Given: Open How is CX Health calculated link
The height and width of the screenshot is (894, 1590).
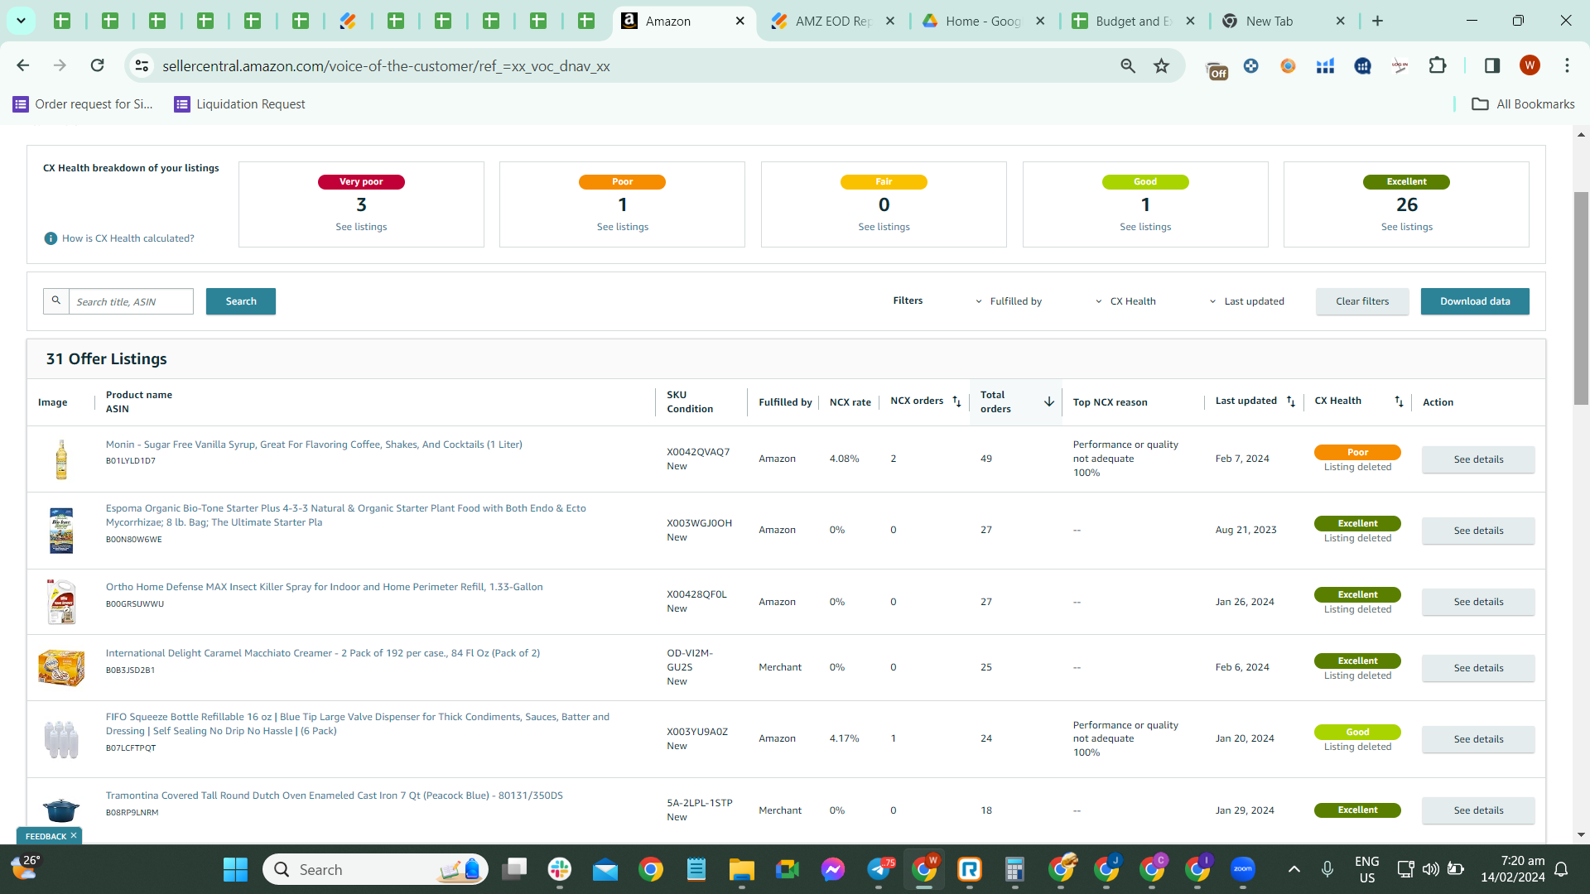Looking at the screenshot, I should [128, 238].
